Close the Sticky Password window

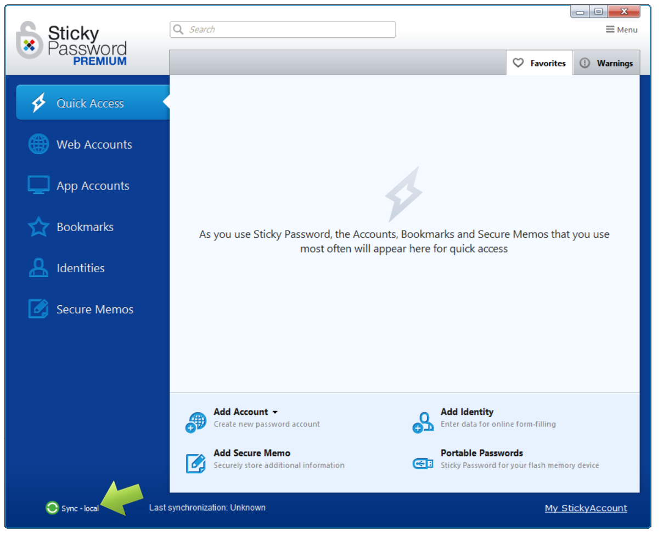coord(623,12)
